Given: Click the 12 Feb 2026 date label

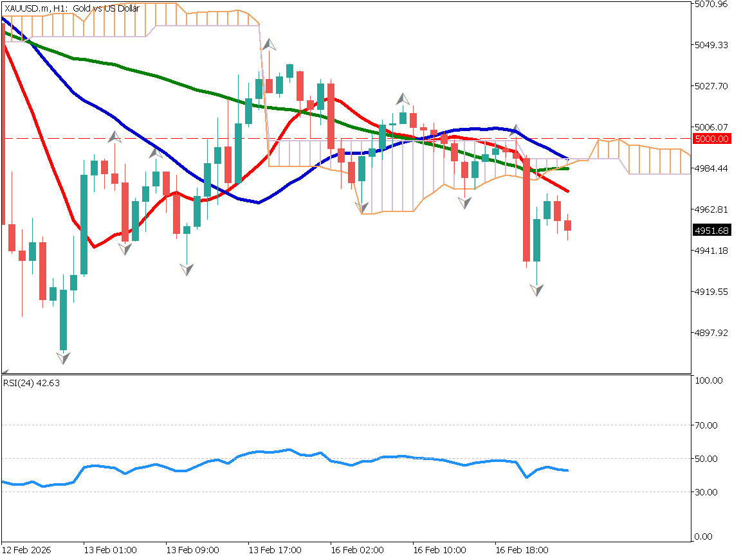Looking at the screenshot, I should click(x=27, y=551).
